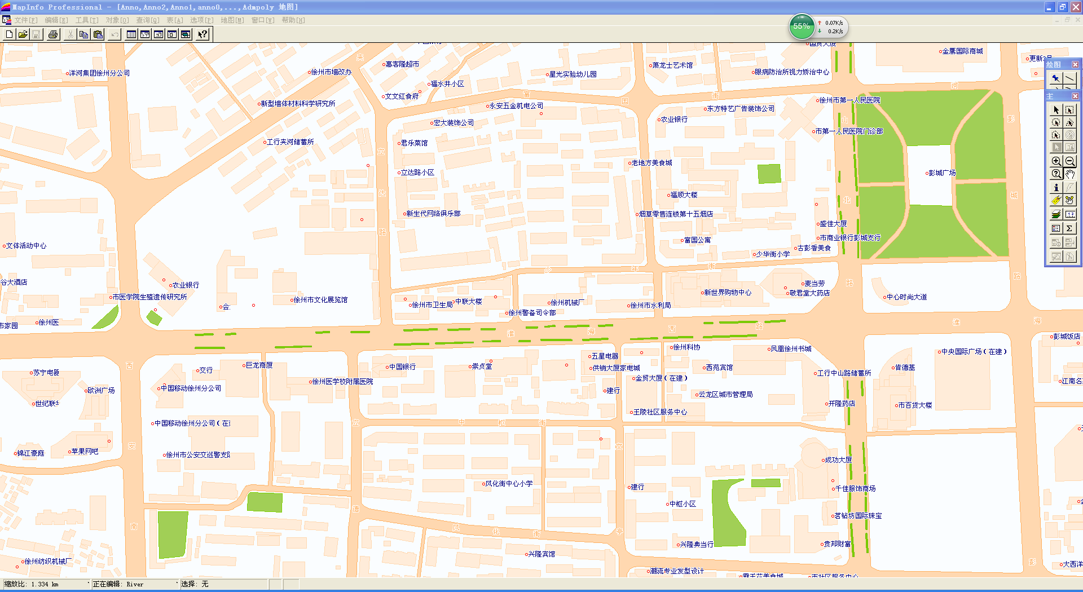Click the 云龙区城市管理局 map label
Image resolution: width=1083 pixels, height=592 pixels.
click(725, 395)
